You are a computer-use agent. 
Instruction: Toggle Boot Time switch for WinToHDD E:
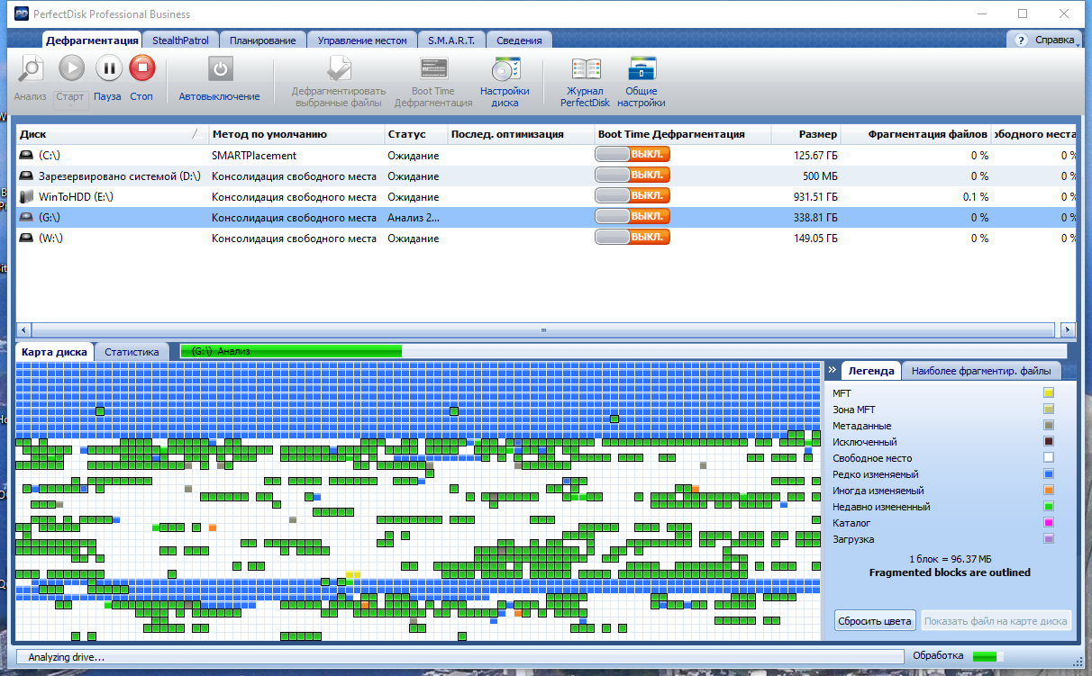coord(632,196)
